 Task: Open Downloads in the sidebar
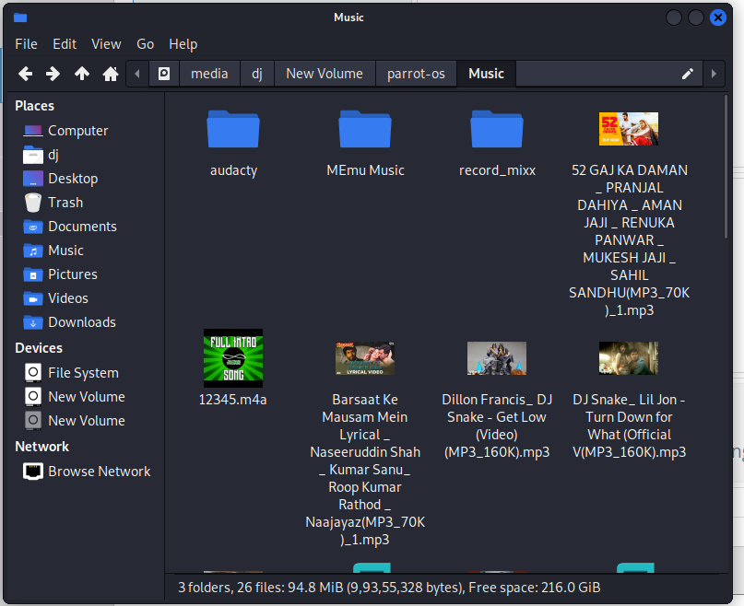[x=81, y=322]
